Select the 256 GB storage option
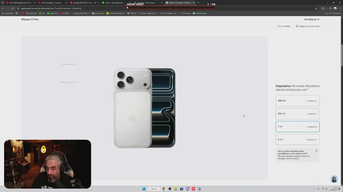The image size is (343, 192). (x=297, y=101)
